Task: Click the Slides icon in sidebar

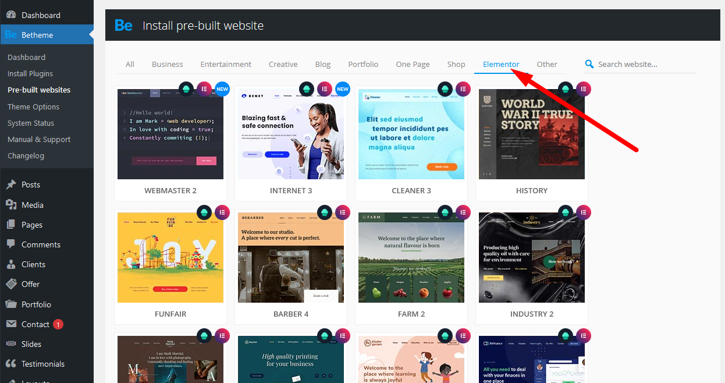Action: [11, 344]
